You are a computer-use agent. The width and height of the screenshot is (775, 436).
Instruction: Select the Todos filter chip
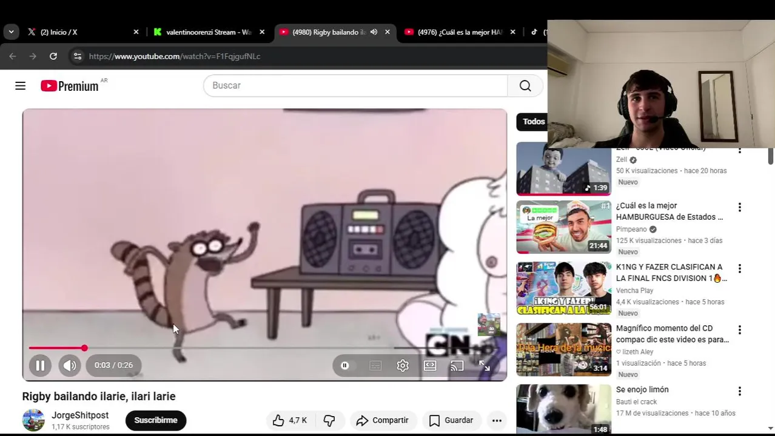pos(533,122)
